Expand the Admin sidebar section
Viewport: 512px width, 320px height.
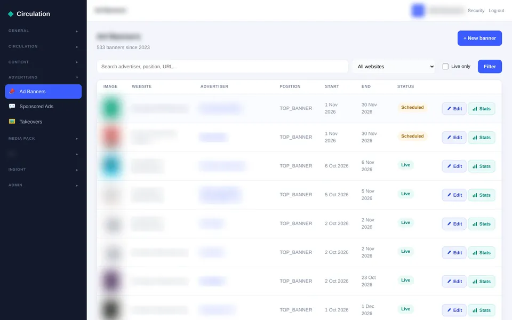(x=43, y=185)
